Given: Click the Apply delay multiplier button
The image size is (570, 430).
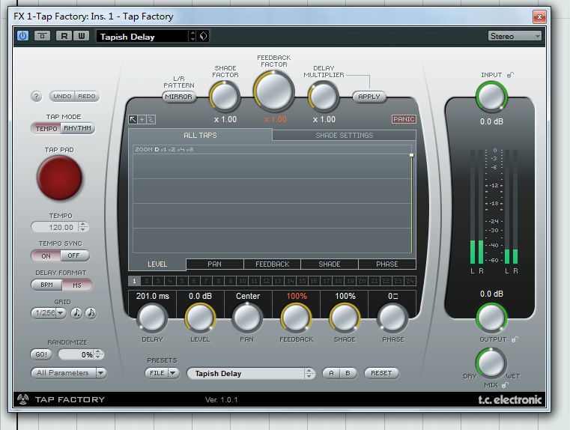Looking at the screenshot, I should coord(369,97).
